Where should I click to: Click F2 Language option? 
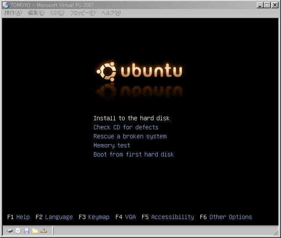point(54,217)
